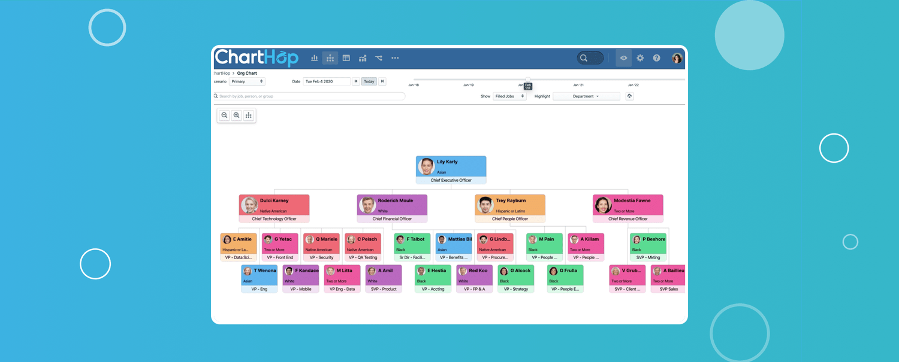Open the help question mark icon
Screen dimensions: 899x362
[657, 58]
